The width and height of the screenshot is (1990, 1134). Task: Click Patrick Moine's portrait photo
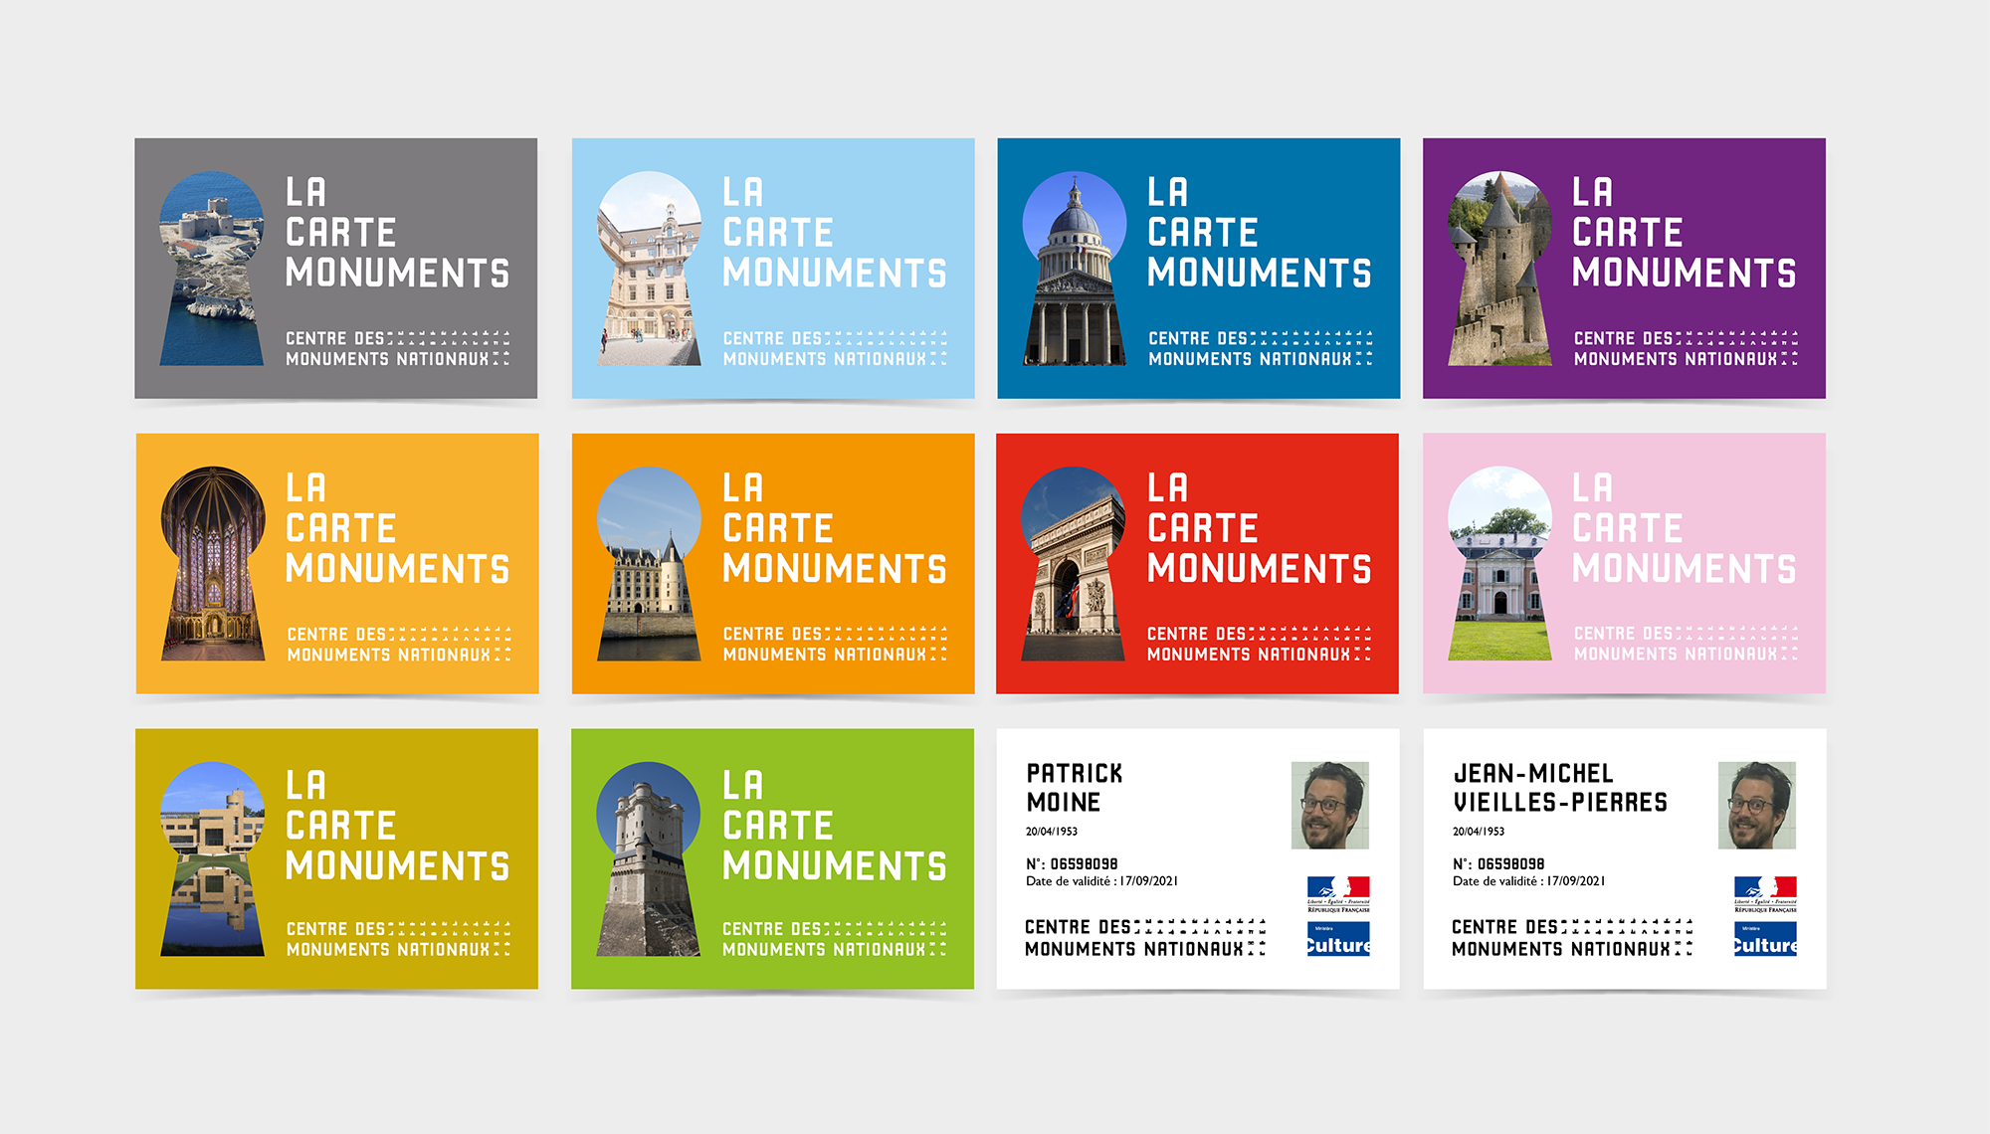pos(1330,806)
